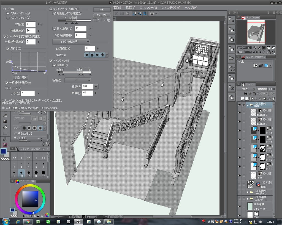This screenshot has height=225, width=282.
Task: Click the rotate left icon in Navigator
Action: (x=255, y=52)
